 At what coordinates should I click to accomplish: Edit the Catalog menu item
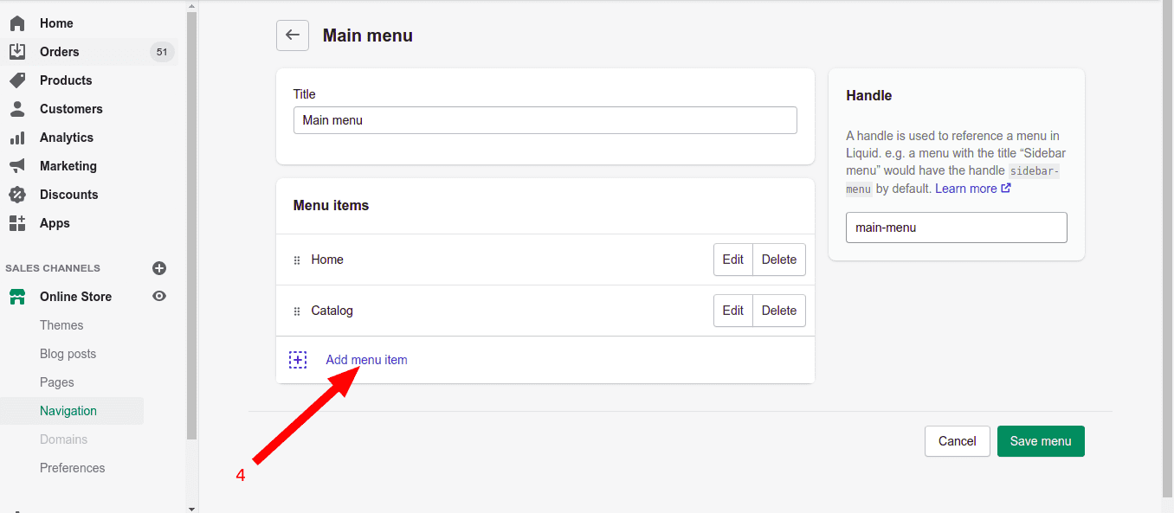pyautogui.click(x=733, y=311)
